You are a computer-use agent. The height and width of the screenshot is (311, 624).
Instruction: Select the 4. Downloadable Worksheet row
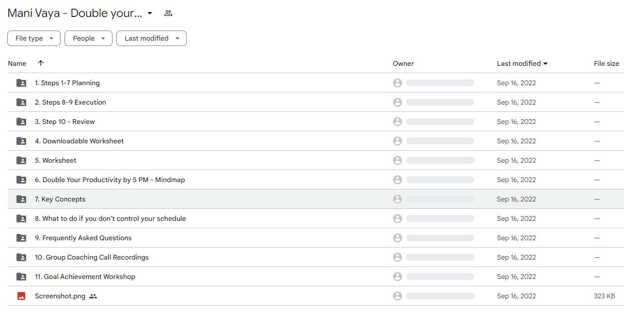pos(316,141)
